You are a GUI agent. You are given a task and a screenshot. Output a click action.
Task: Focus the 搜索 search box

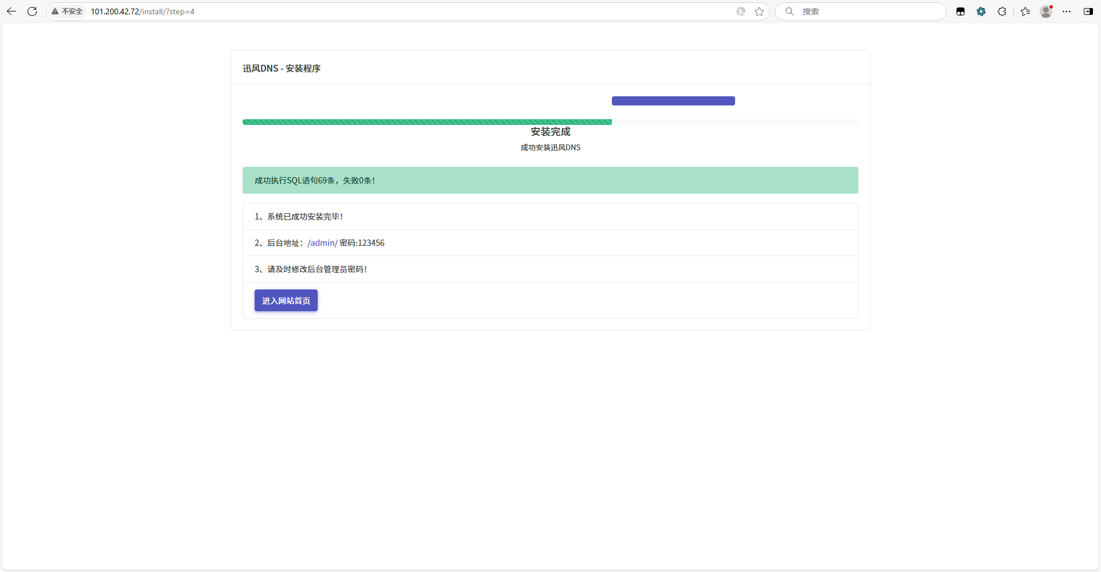[x=866, y=11]
